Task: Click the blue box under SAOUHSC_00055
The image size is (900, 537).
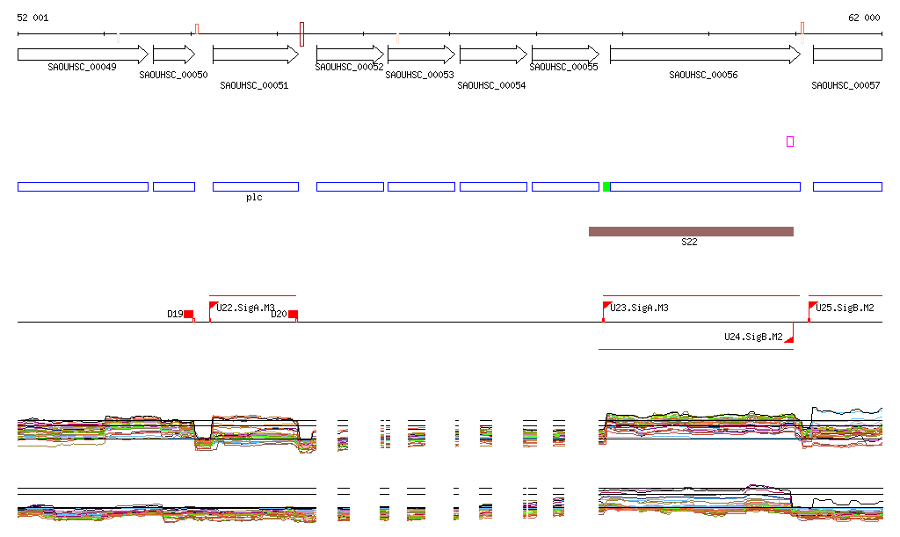Action: pos(565,186)
